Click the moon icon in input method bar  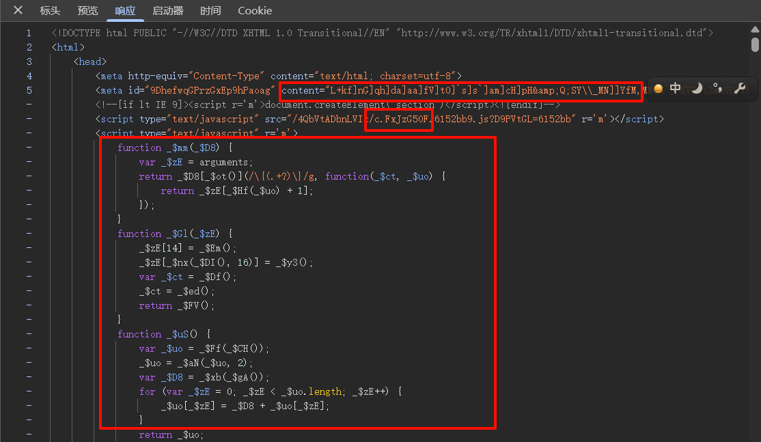(697, 88)
